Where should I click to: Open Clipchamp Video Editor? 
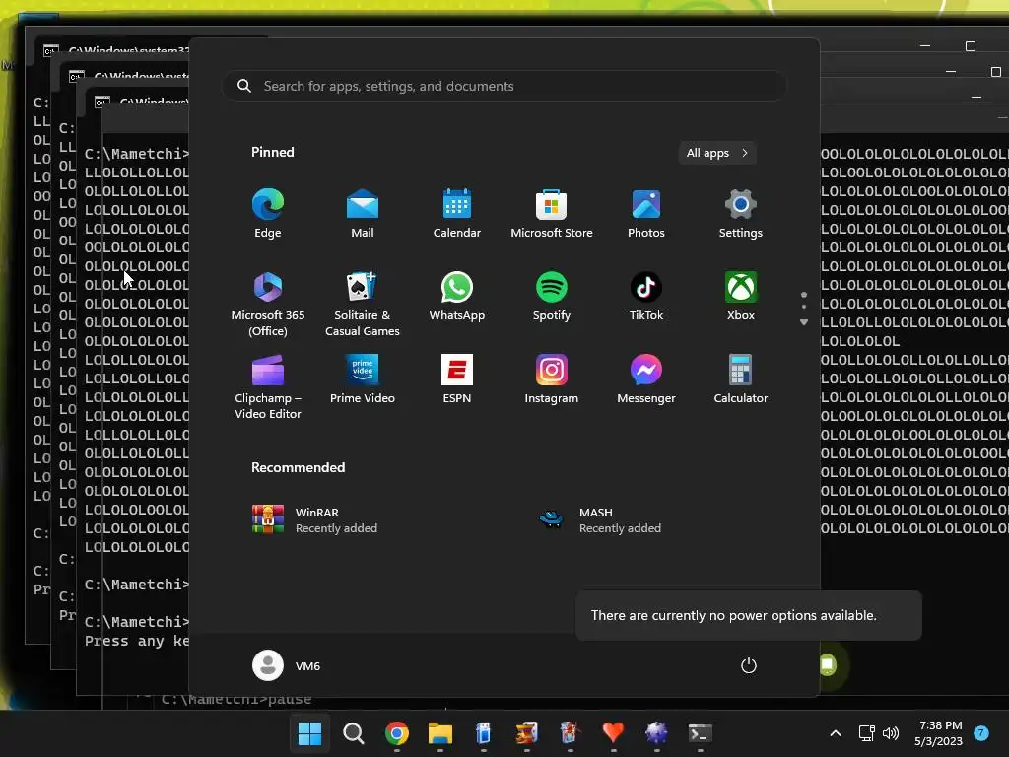[x=268, y=386]
